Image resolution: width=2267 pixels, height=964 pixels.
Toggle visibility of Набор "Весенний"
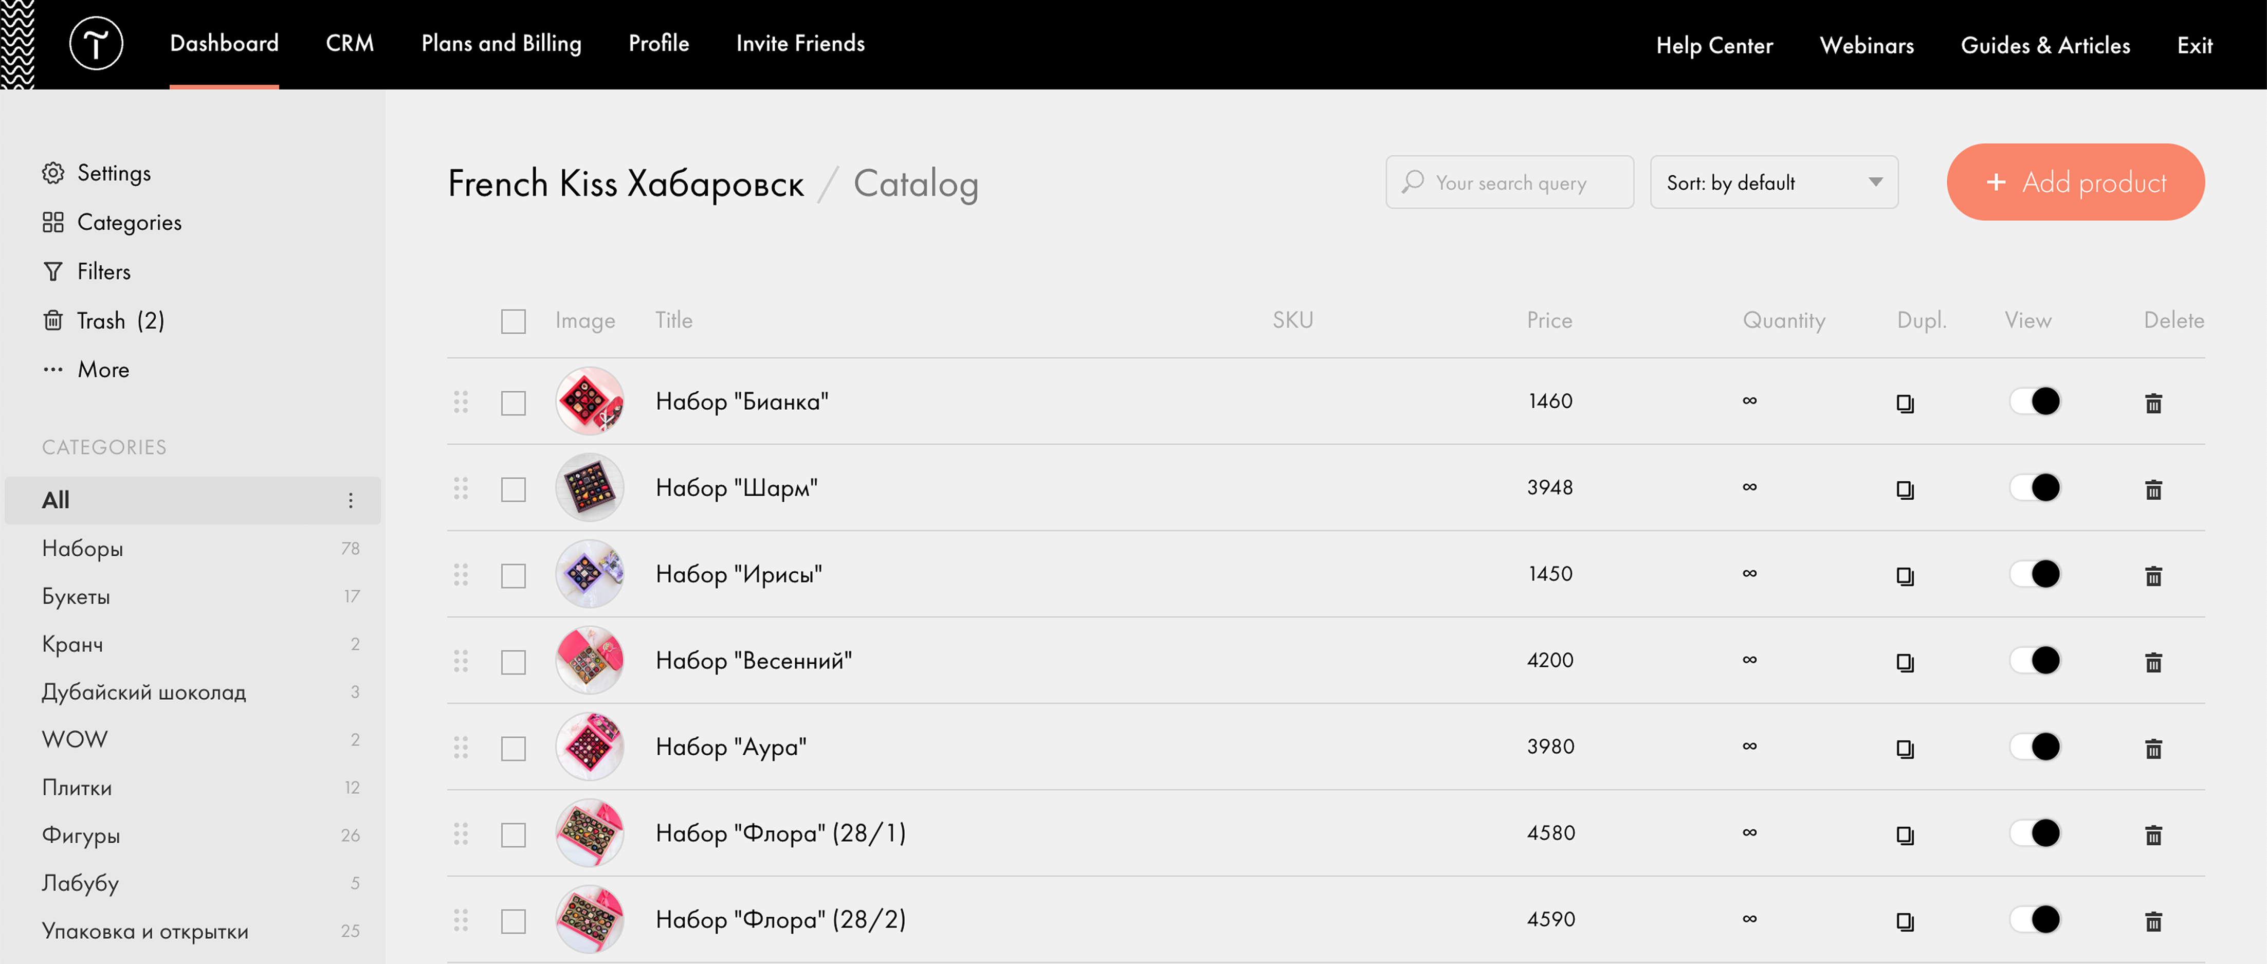point(2035,660)
